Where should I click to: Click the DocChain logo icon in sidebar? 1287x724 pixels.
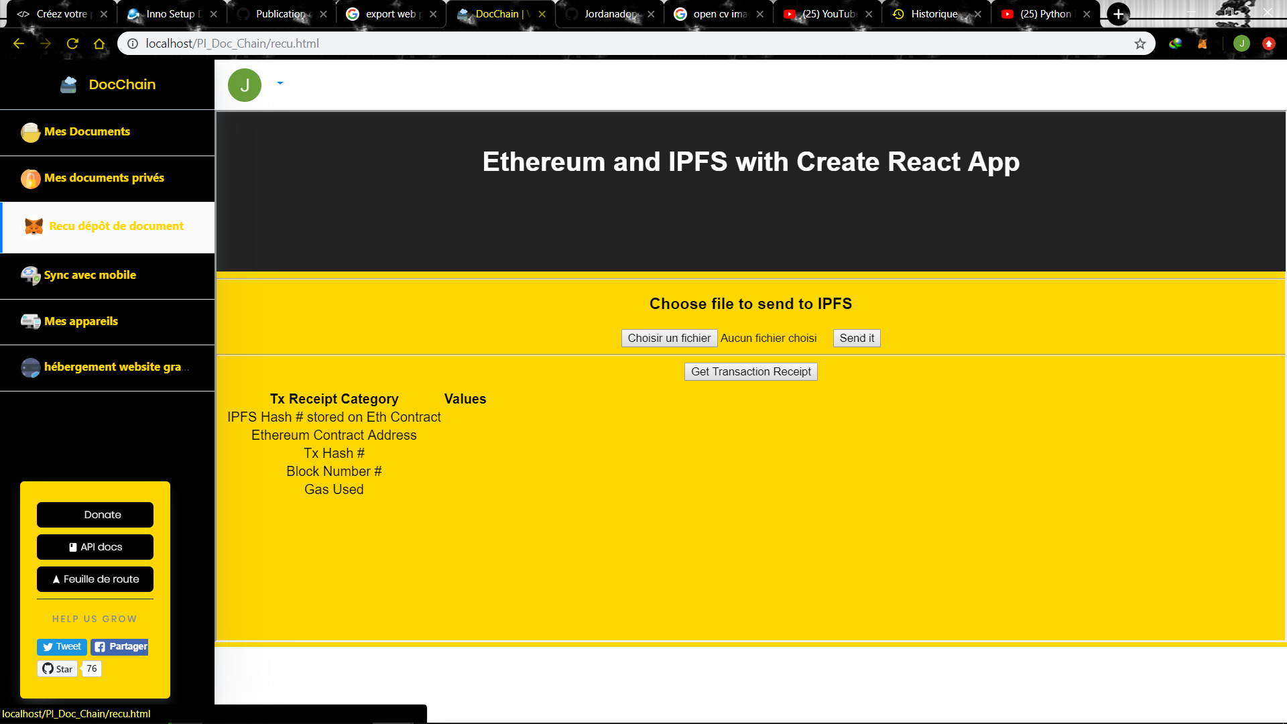click(x=68, y=85)
